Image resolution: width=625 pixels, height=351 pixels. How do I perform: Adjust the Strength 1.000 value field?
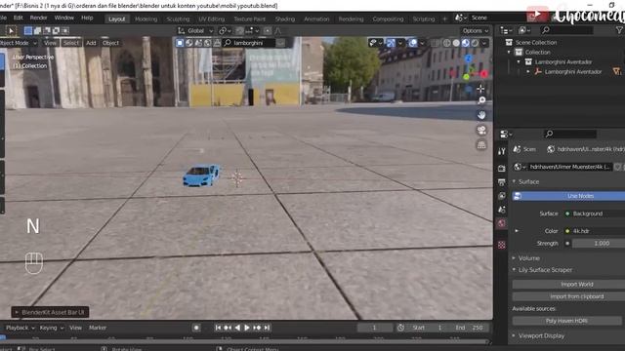(x=599, y=243)
